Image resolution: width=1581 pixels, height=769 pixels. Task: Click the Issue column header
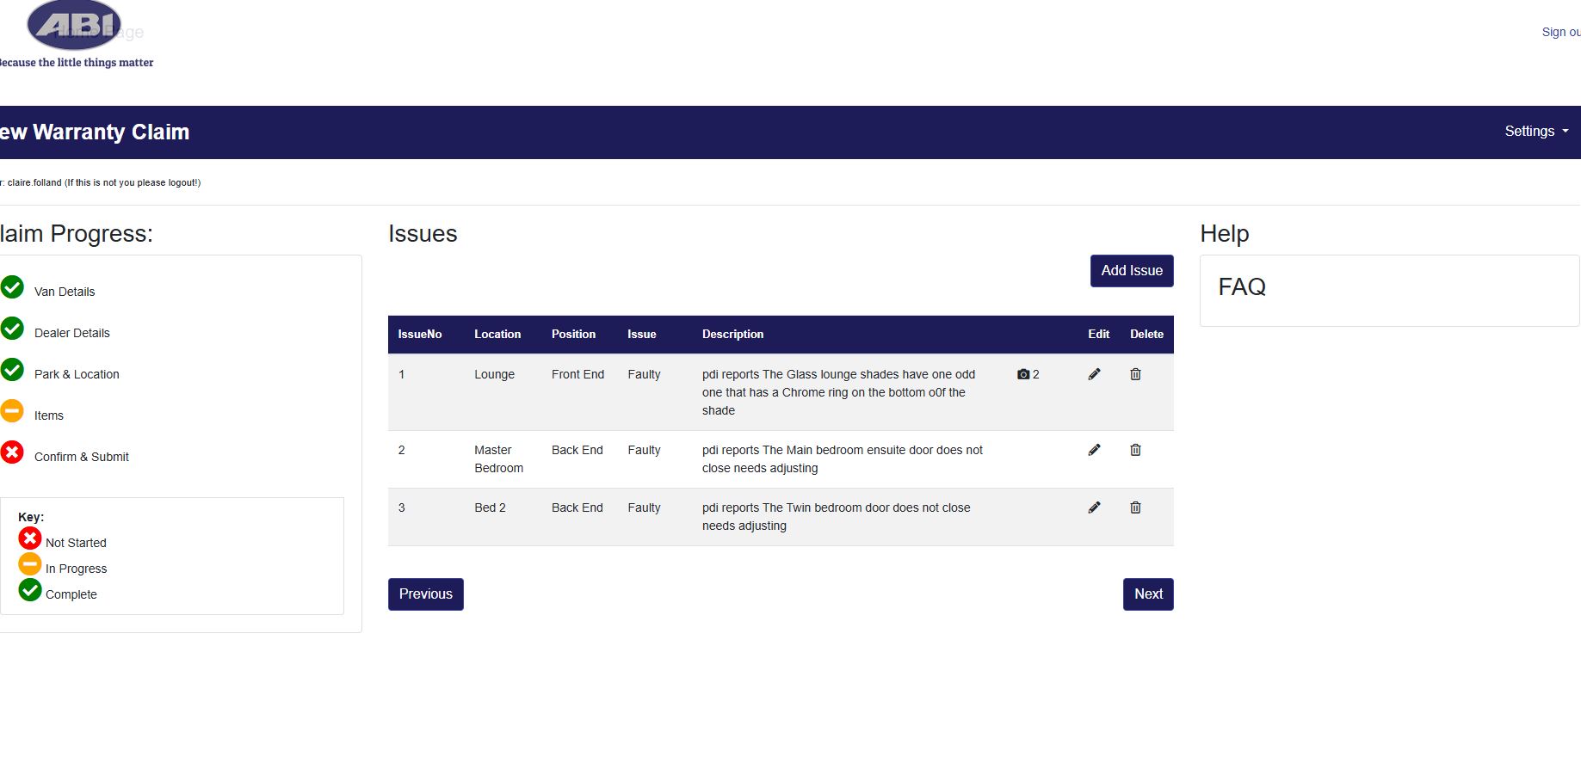(642, 335)
